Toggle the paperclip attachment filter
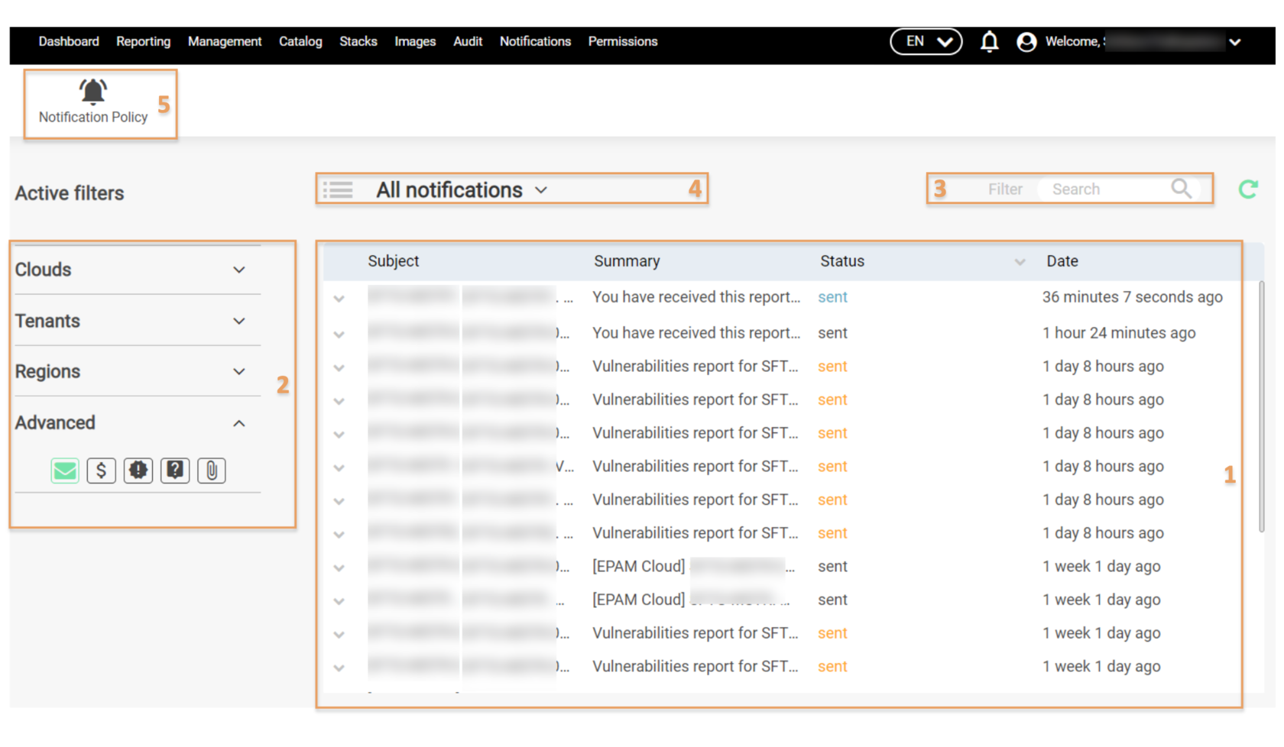 coord(212,471)
